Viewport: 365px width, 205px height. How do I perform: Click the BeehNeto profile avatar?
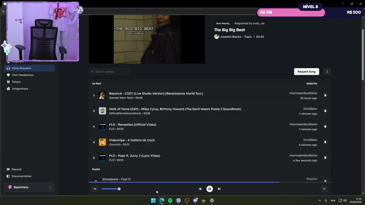tap(10, 187)
